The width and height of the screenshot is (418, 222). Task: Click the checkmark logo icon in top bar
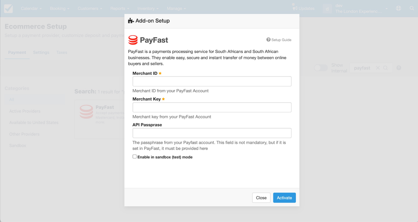8,8
